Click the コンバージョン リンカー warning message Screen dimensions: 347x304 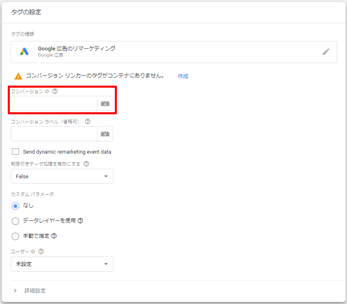click(95, 76)
